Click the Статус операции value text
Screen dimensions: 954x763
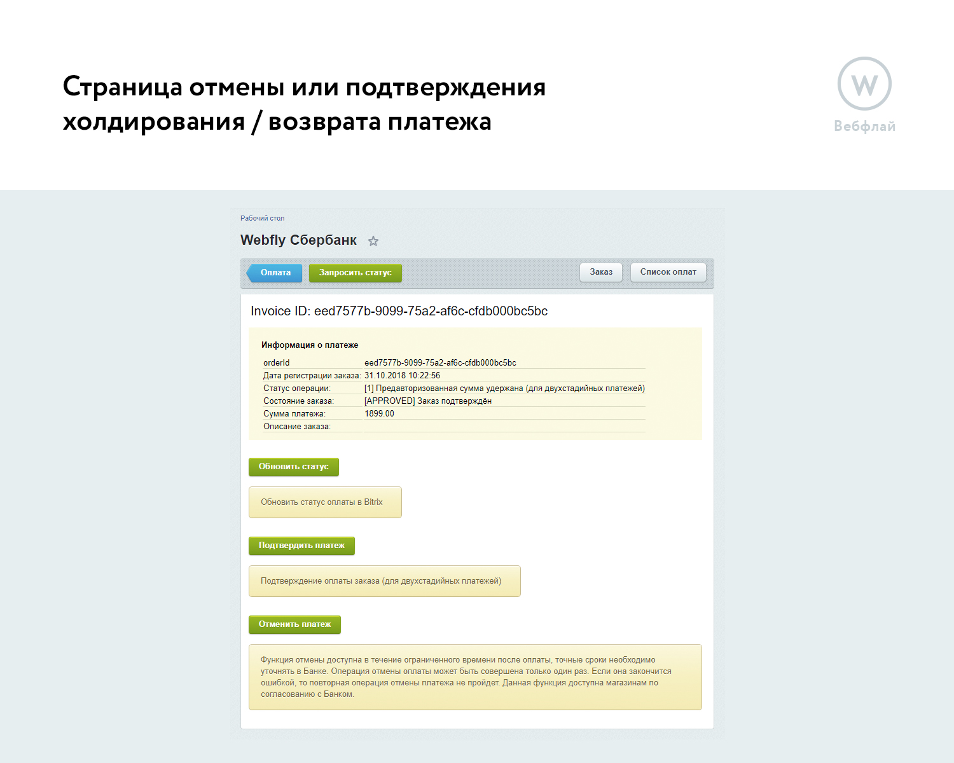(x=504, y=388)
